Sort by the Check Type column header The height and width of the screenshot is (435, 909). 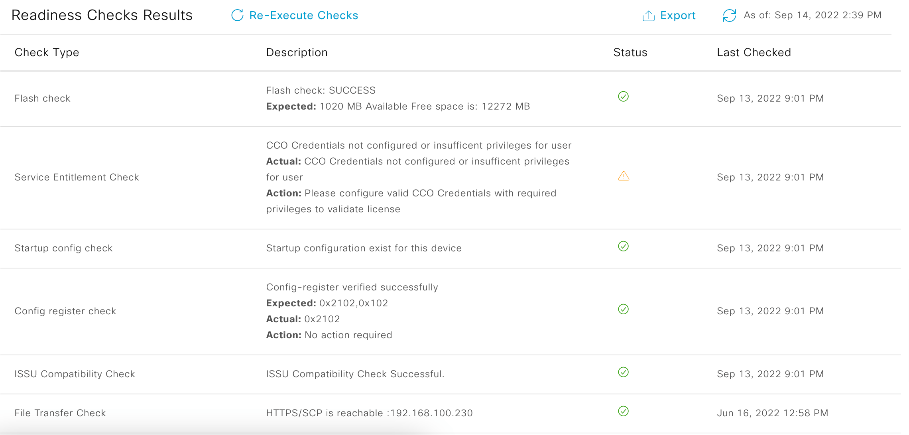[x=47, y=52]
